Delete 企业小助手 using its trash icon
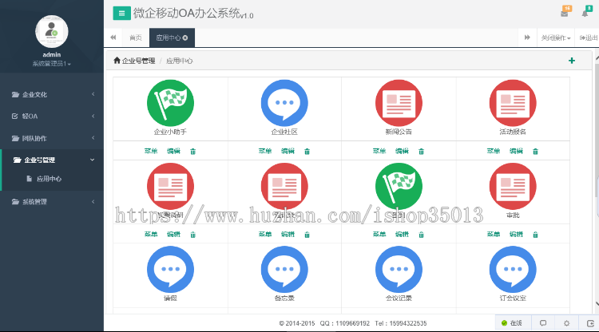Screen dimensions: 599x332 click(x=193, y=152)
